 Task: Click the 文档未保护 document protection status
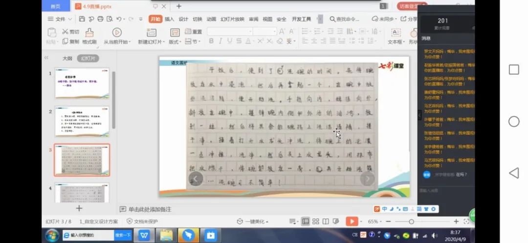142,221
